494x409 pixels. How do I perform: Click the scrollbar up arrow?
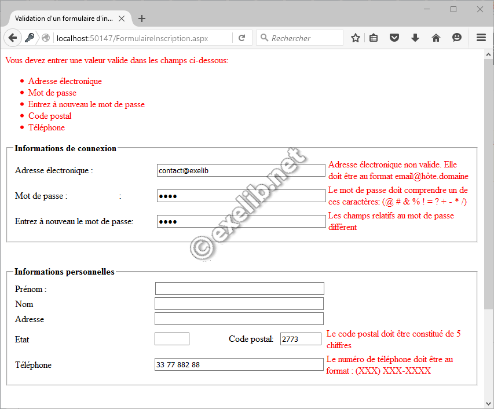(x=488, y=54)
